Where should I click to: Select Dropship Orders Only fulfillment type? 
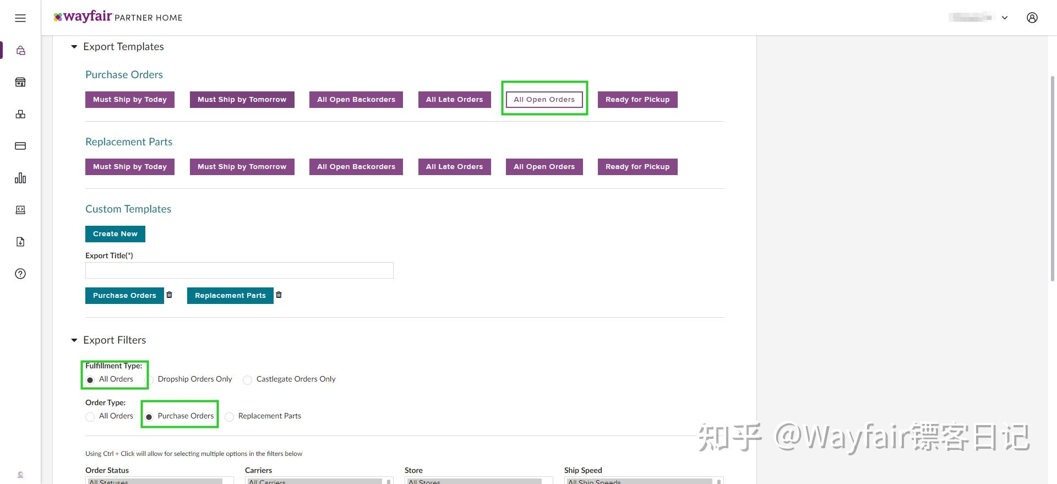click(x=149, y=380)
